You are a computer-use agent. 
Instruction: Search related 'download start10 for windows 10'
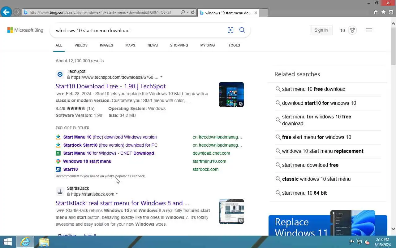pyautogui.click(x=328, y=103)
